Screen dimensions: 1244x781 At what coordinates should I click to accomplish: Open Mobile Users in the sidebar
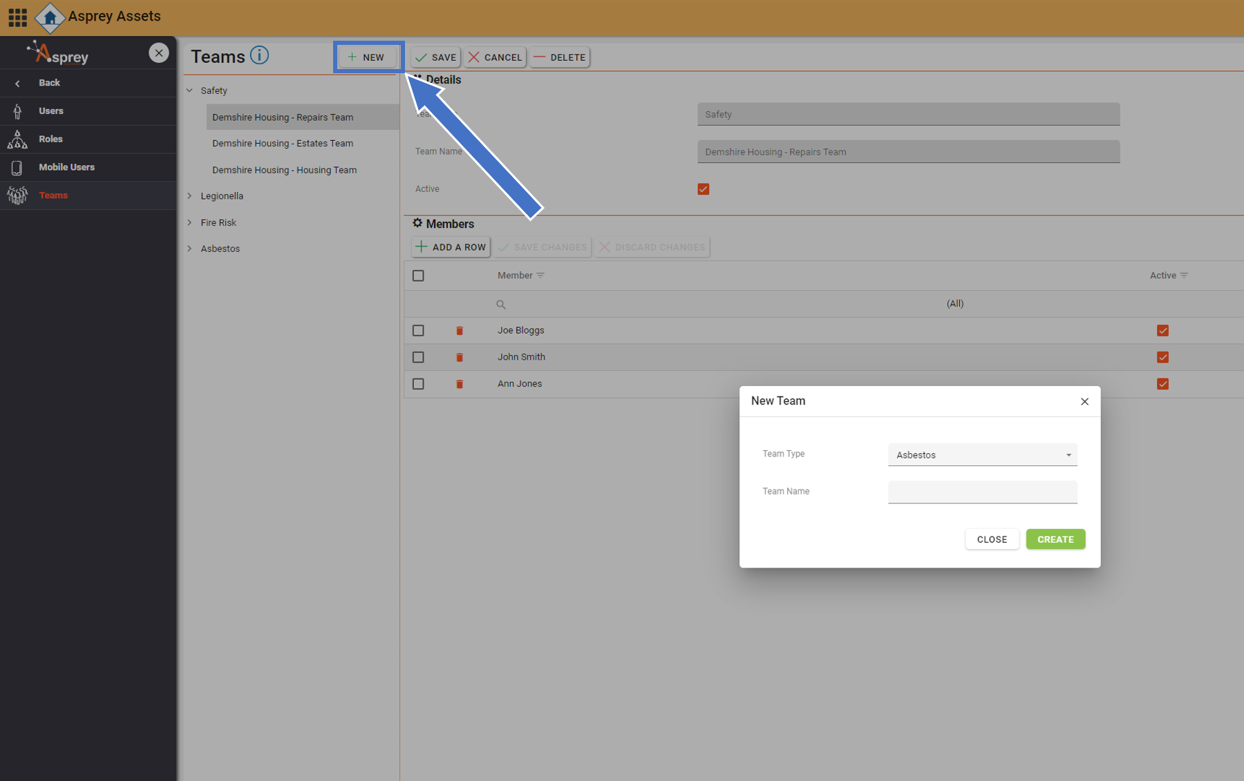pos(66,167)
